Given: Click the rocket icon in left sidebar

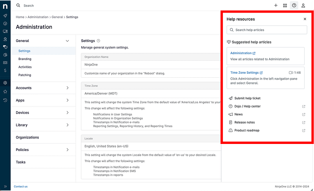Looking at the screenshot, I should tap(5, 16).
